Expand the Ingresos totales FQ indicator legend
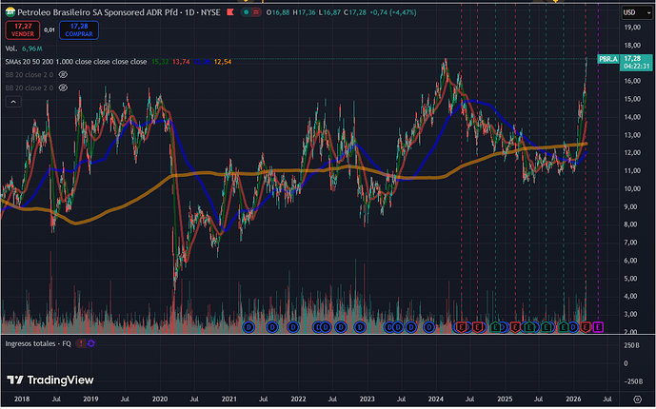Screen dimensions: 656x409 38,341
